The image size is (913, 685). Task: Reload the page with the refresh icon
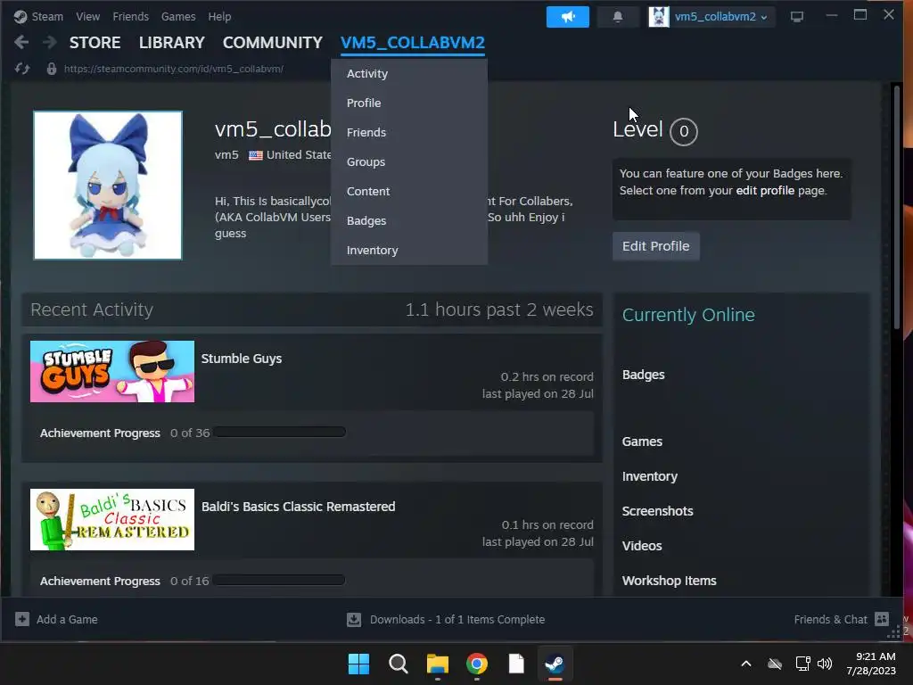[x=22, y=69]
